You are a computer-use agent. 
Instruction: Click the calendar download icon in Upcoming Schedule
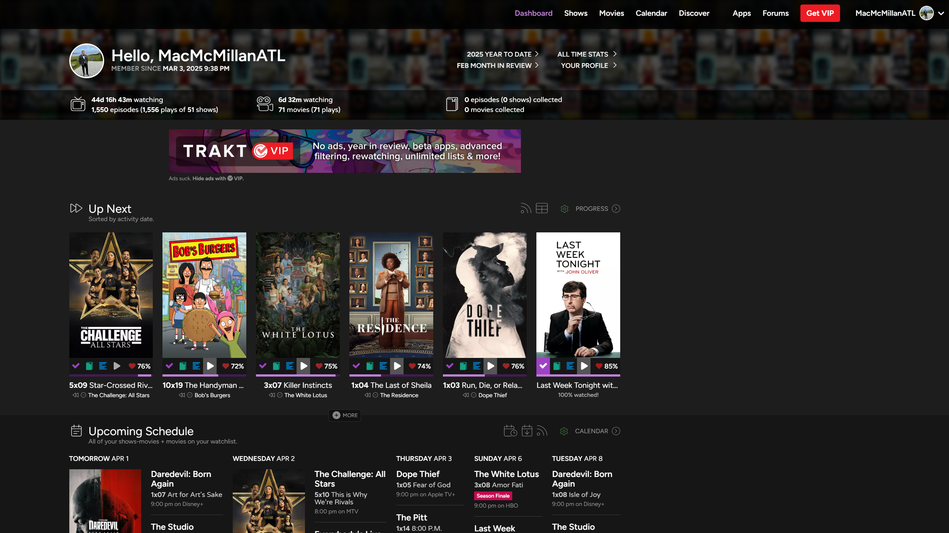pyautogui.click(x=527, y=431)
